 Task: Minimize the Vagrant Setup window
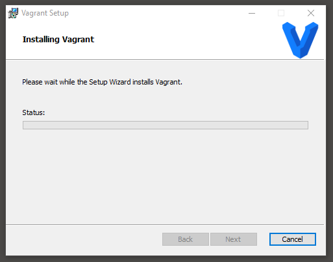[x=252, y=13]
